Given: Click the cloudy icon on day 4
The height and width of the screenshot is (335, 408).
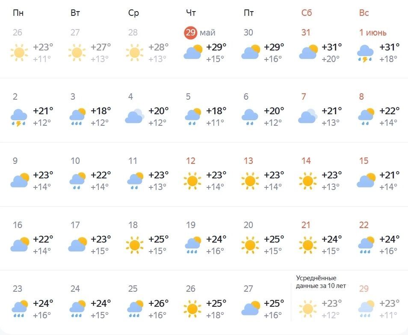Looking at the screenshot, I should (135, 116).
